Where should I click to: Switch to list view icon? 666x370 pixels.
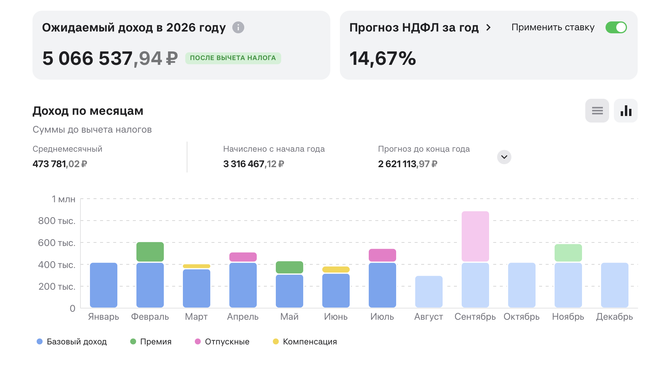point(597,111)
